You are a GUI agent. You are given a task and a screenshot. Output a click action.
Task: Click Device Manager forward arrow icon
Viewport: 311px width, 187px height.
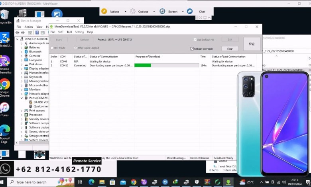23,33
